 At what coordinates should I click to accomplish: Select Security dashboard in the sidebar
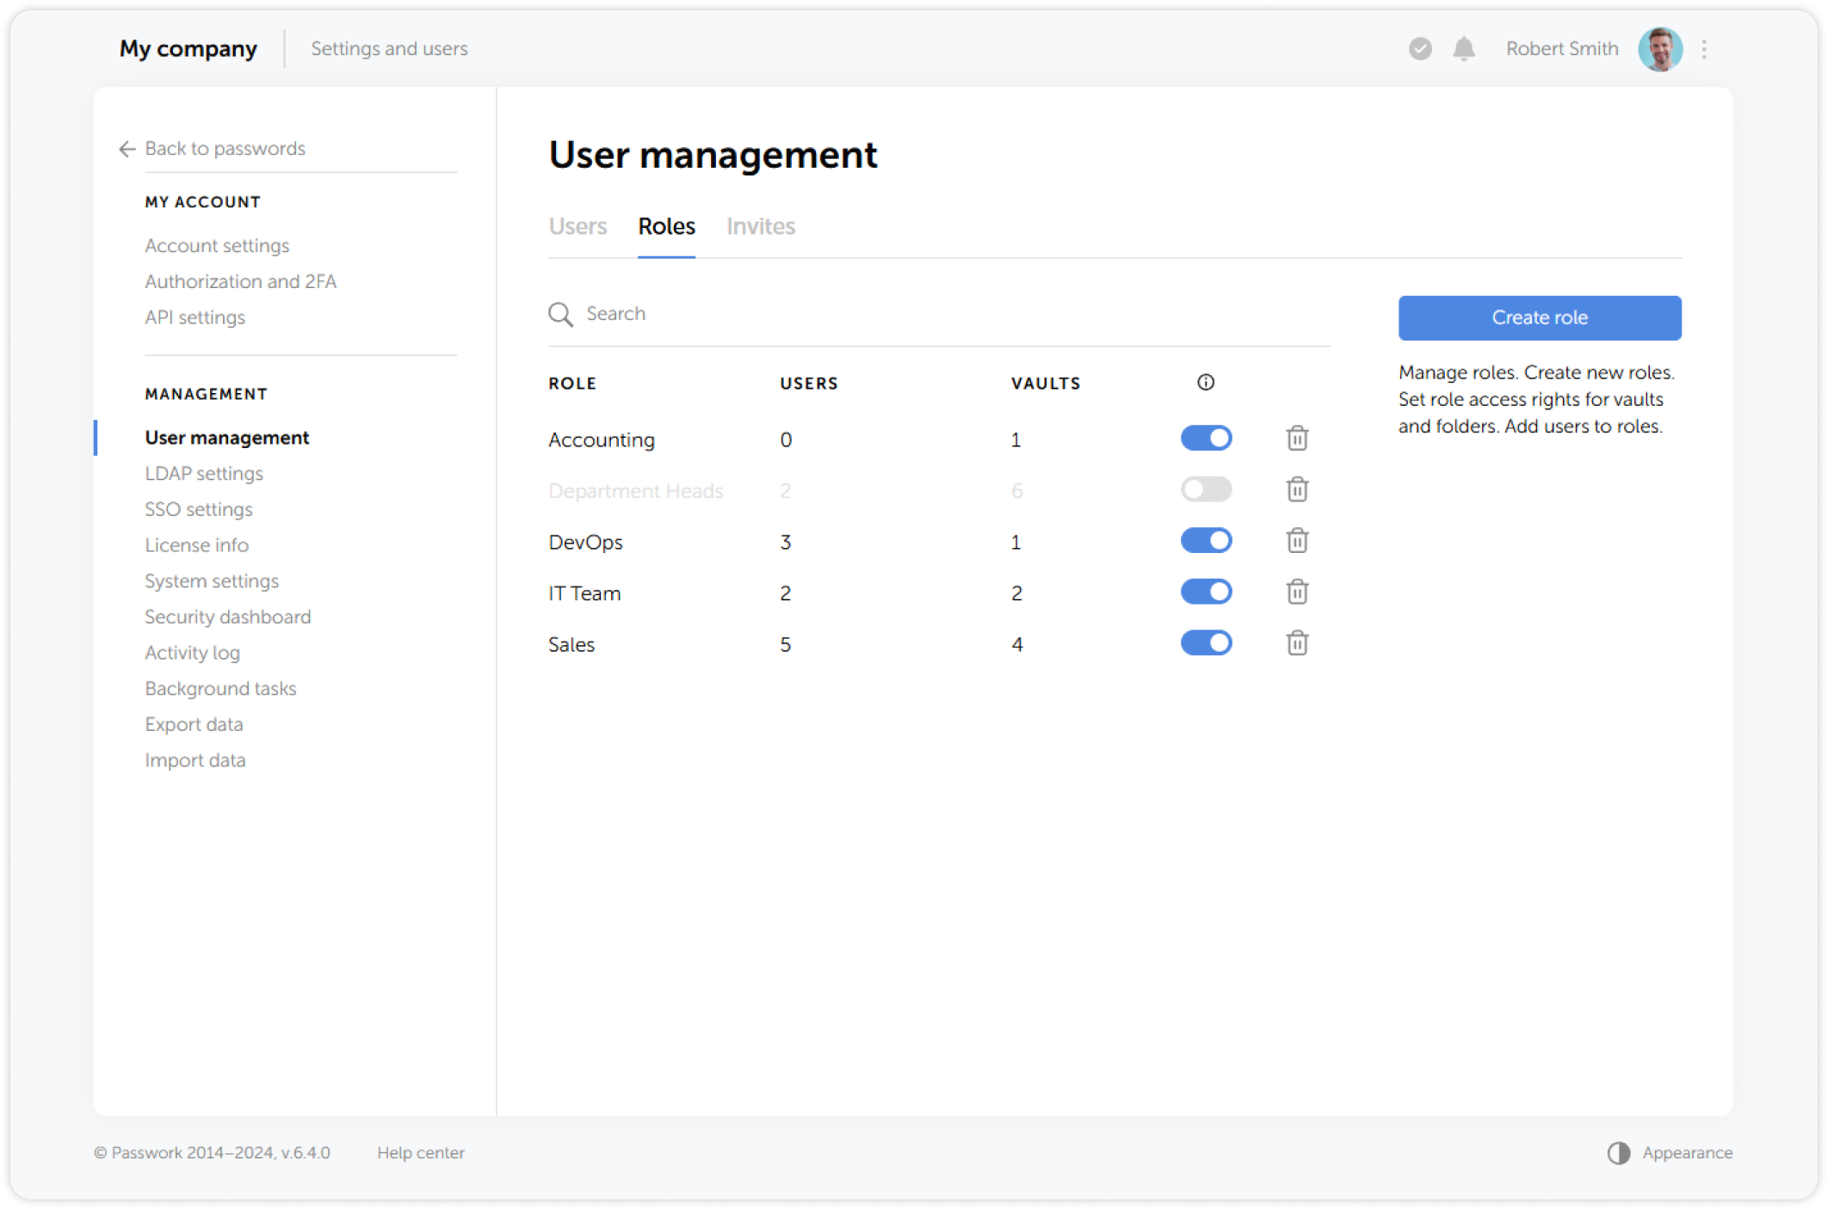[x=227, y=617]
